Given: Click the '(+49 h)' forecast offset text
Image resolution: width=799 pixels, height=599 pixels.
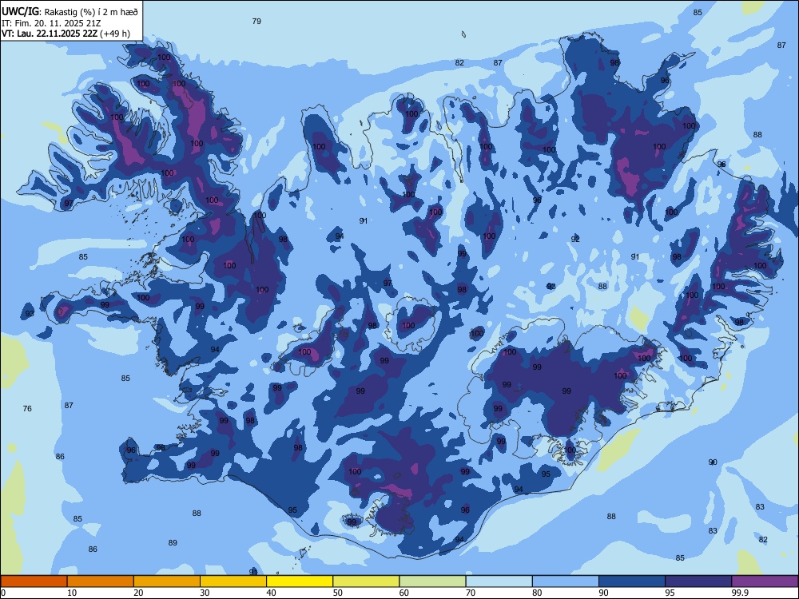Looking at the screenshot, I should point(115,34).
